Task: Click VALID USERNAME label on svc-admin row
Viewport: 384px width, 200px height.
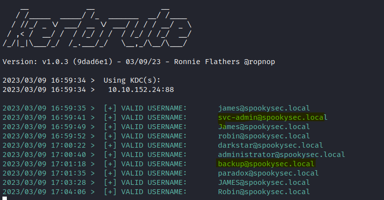Action: (154, 117)
